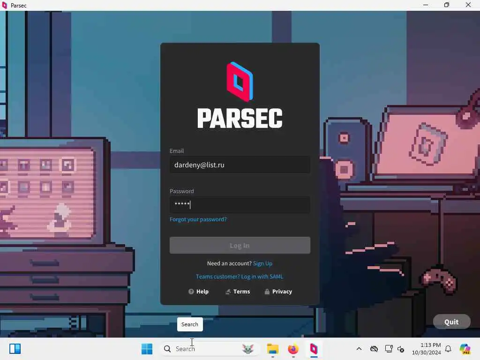This screenshot has height=360, width=480.
Task: Close the Parsec window
Action: tap(468, 5)
